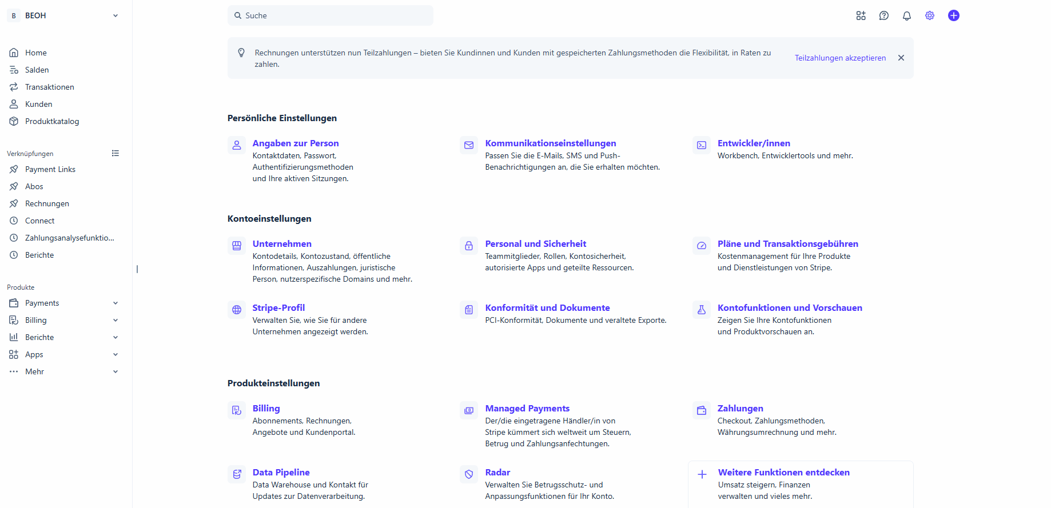The image size is (1051, 508).
Task: Click the Verknüpfungen edit list icon
Action: coord(116,153)
